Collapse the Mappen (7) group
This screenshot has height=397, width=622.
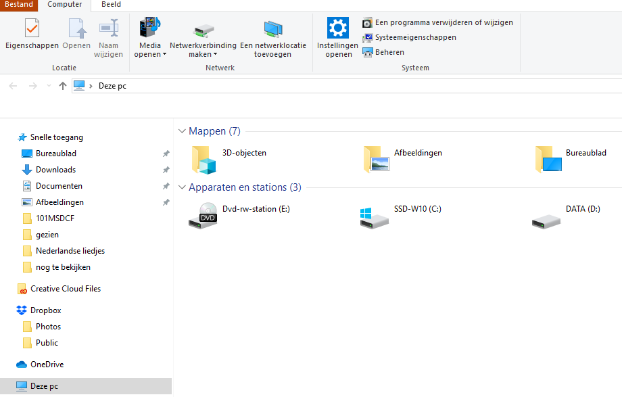coord(182,131)
